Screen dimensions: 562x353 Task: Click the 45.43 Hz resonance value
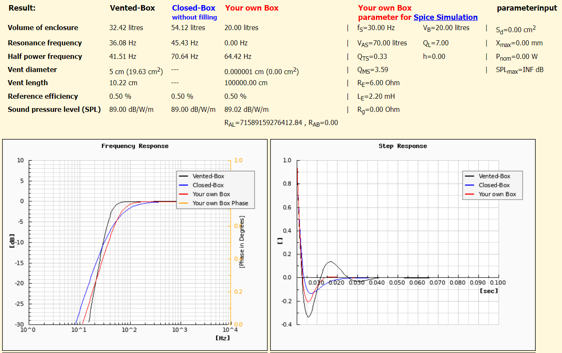coord(185,43)
